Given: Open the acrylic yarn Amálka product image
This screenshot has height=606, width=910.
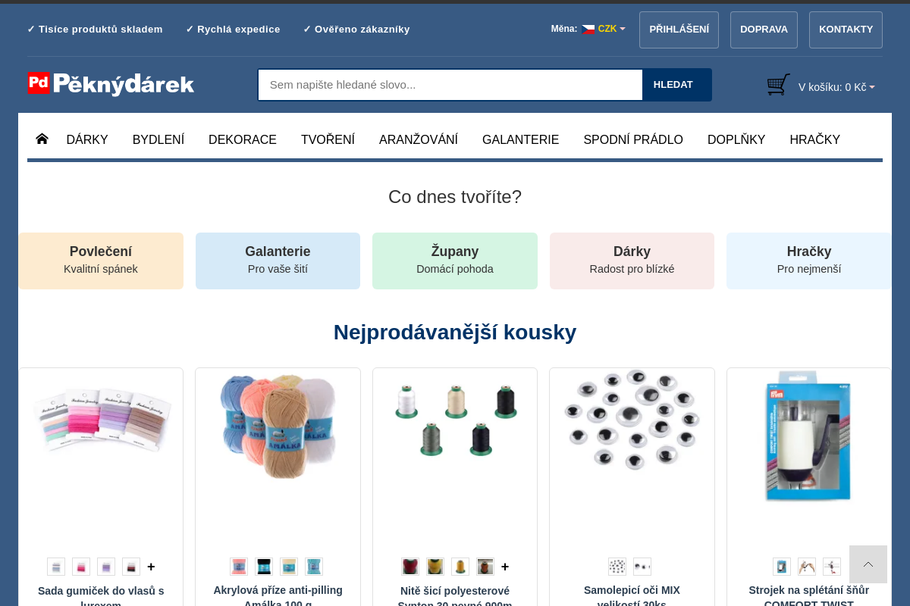Looking at the screenshot, I should [x=278, y=426].
